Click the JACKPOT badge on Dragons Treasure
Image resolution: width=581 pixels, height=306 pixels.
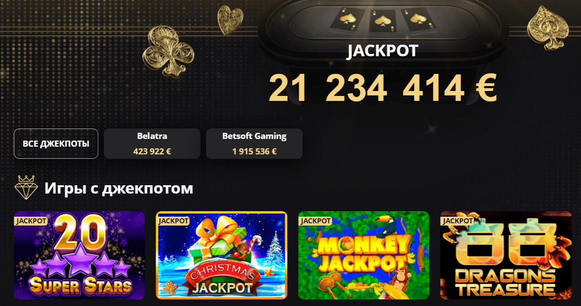[458, 221]
